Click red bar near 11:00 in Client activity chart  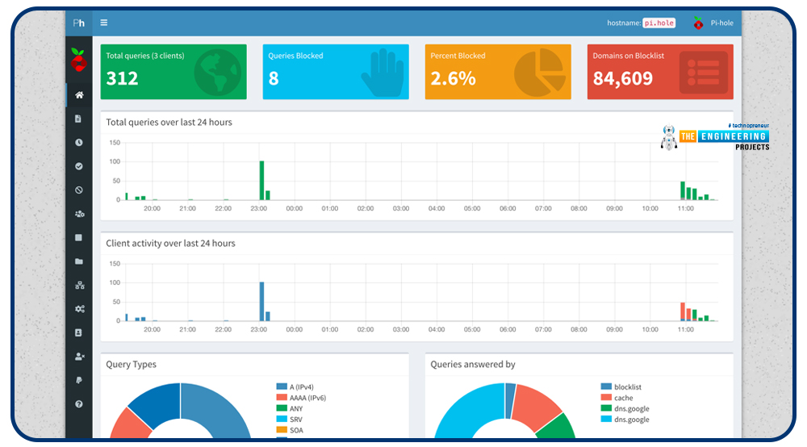pyautogui.click(x=683, y=311)
